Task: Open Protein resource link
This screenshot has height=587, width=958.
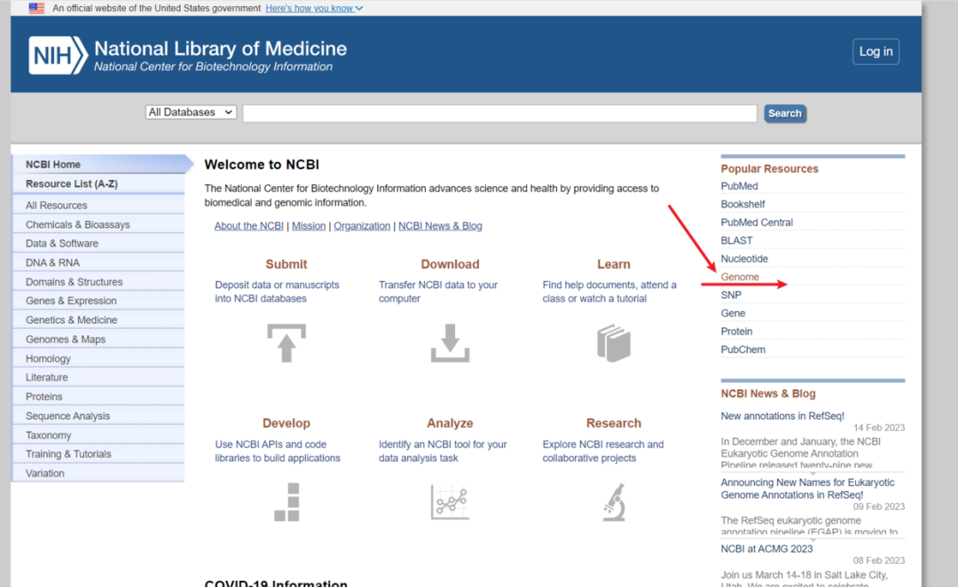Action: coord(736,332)
